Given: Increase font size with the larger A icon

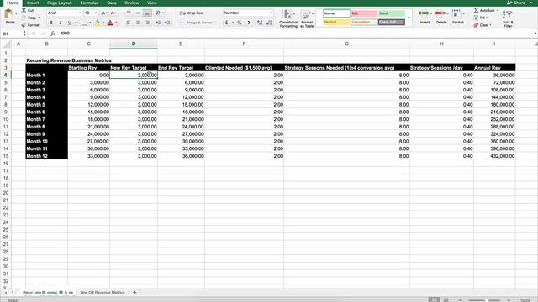Looking at the screenshot, I should [x=104, y=13].
